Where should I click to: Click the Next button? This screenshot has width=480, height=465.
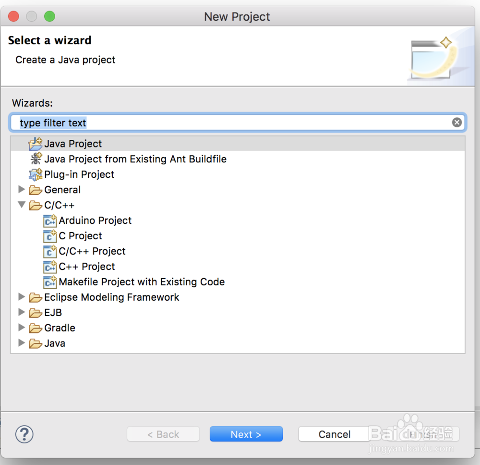click(x=246, y=434)
